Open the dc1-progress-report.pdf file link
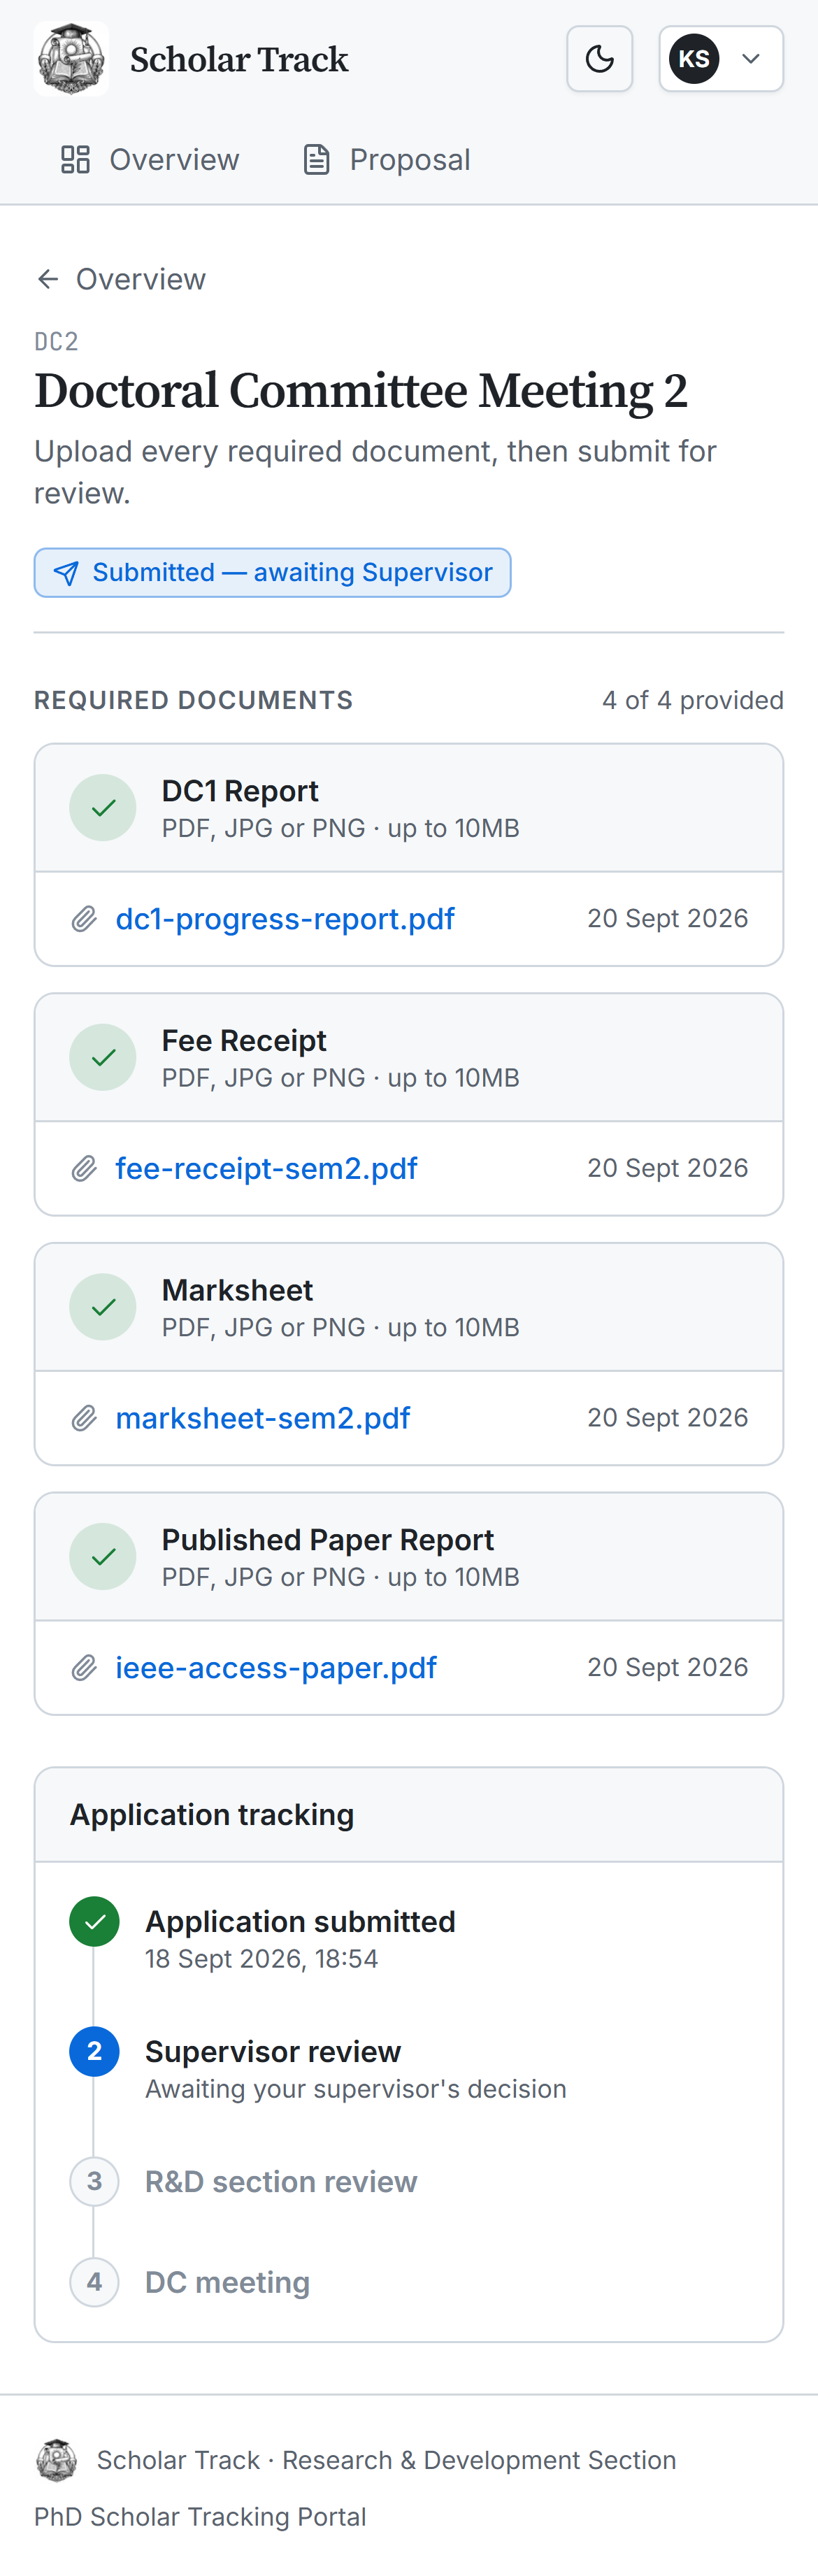 tap(285, 919)
